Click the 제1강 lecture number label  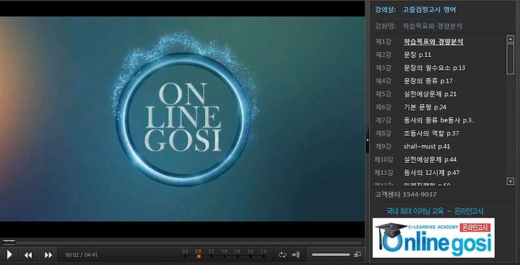coord(383,42)
